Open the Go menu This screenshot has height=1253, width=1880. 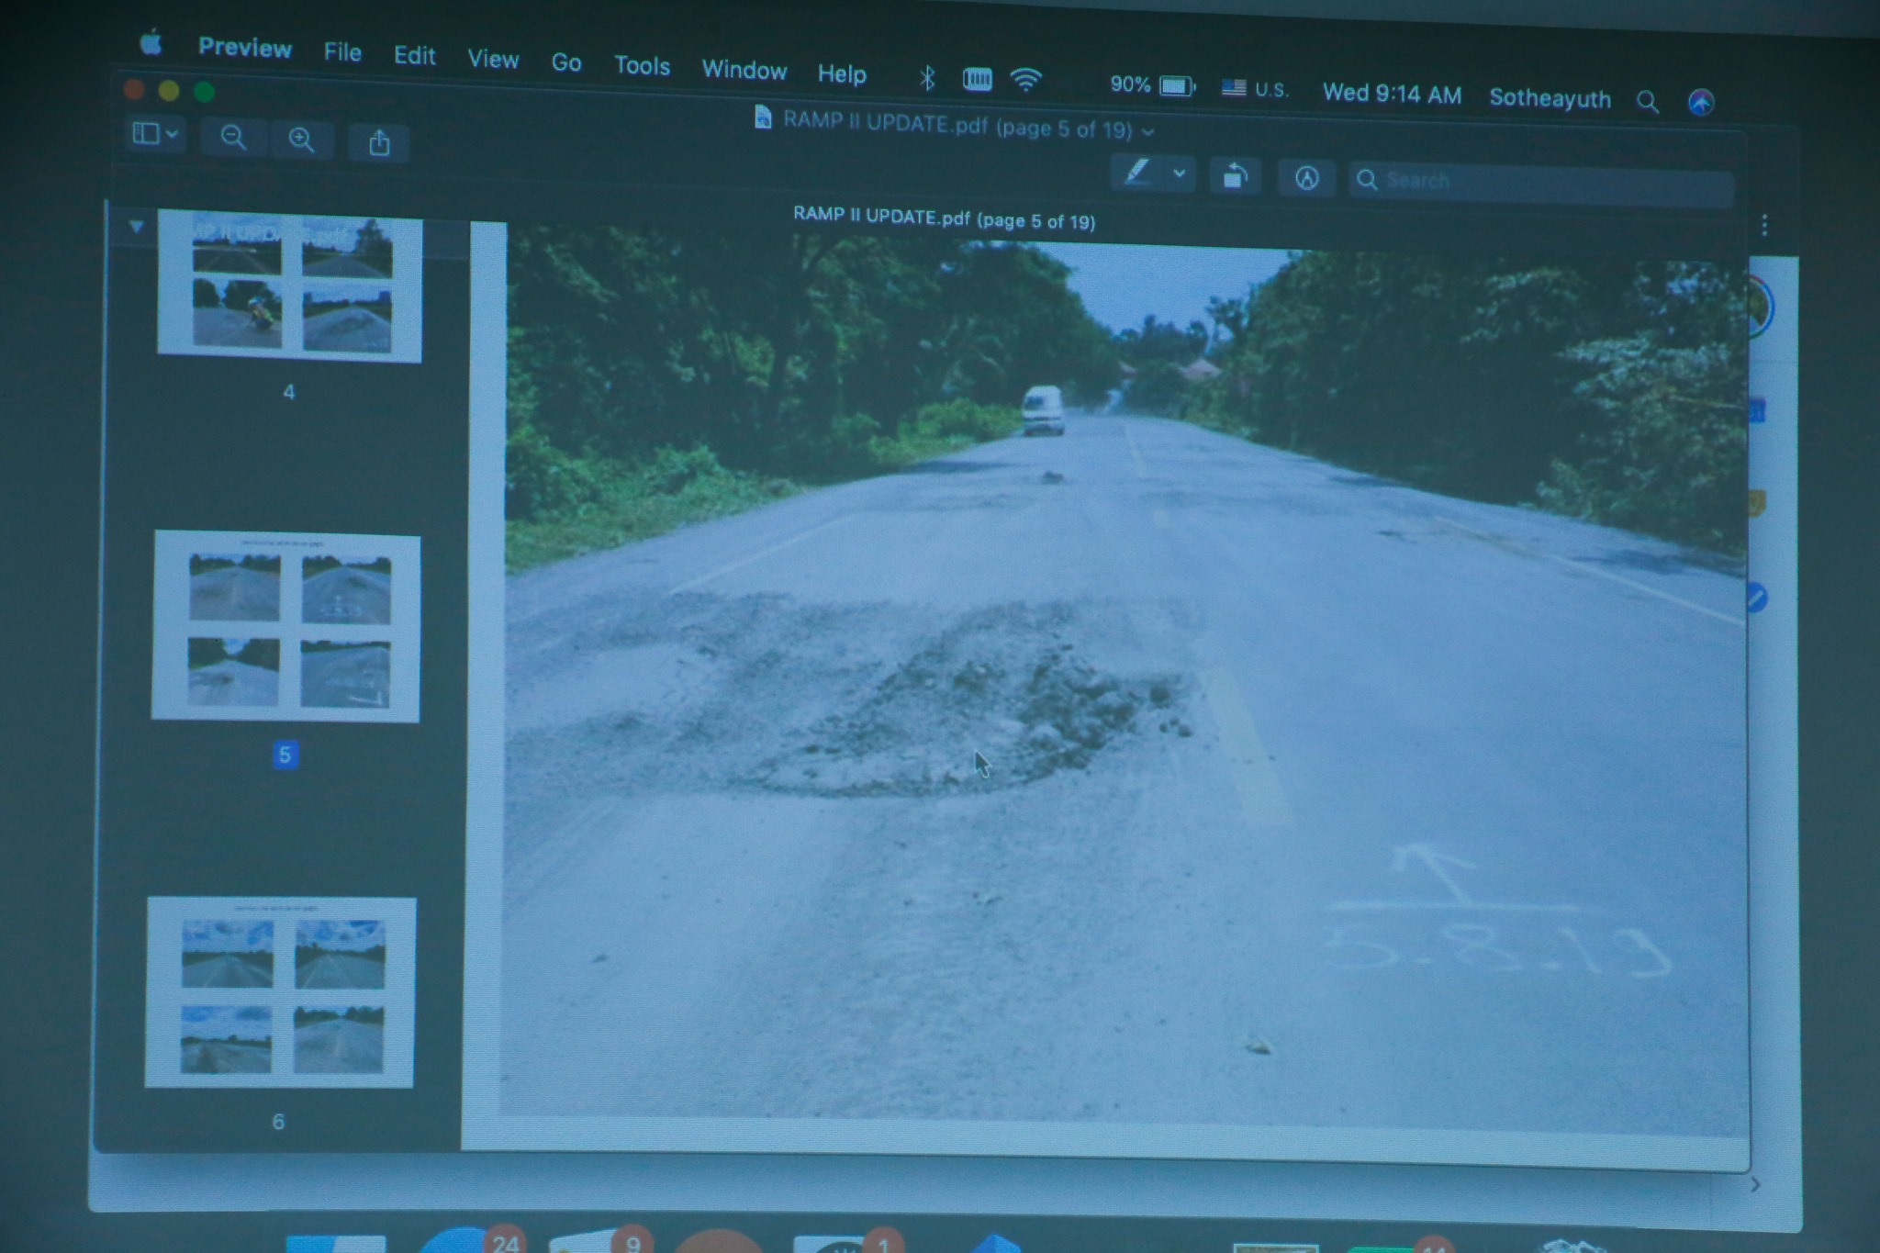566,62
